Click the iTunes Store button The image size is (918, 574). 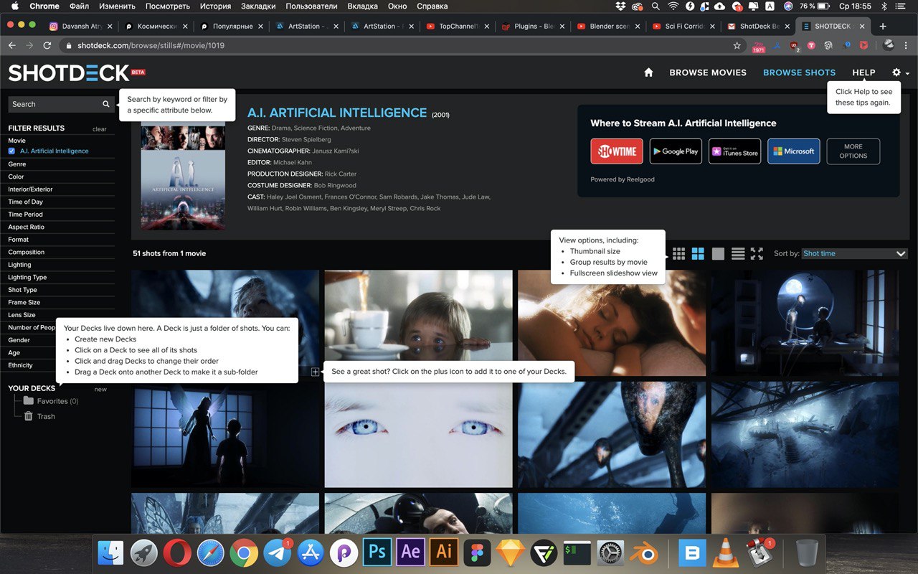point(735,151)
